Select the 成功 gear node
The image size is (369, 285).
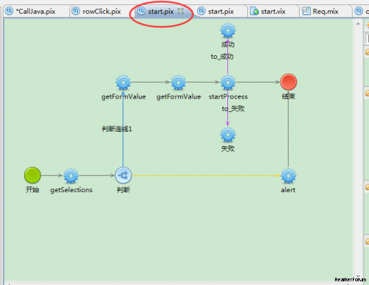point(228,30)
